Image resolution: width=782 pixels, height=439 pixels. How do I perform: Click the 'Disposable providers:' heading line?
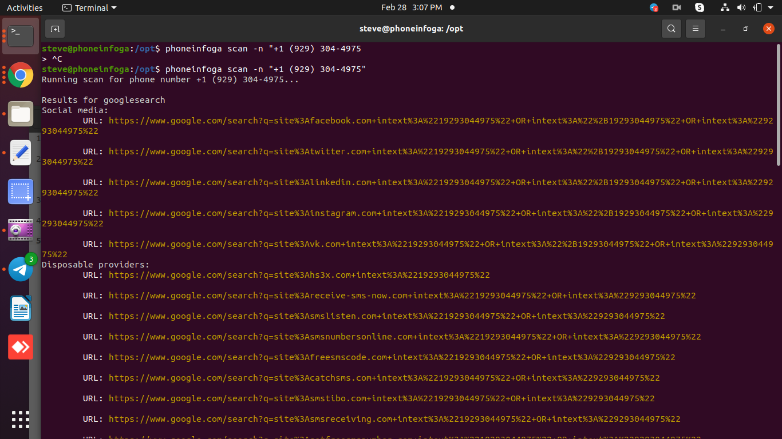tap(96, 265)
